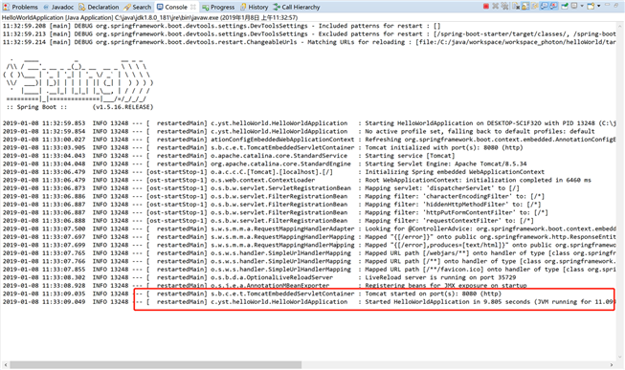This screenshot has width=625, height=370.
Task: Click 'httpPutFormContentFilter' mapping log line
Action: pos(276,212)
